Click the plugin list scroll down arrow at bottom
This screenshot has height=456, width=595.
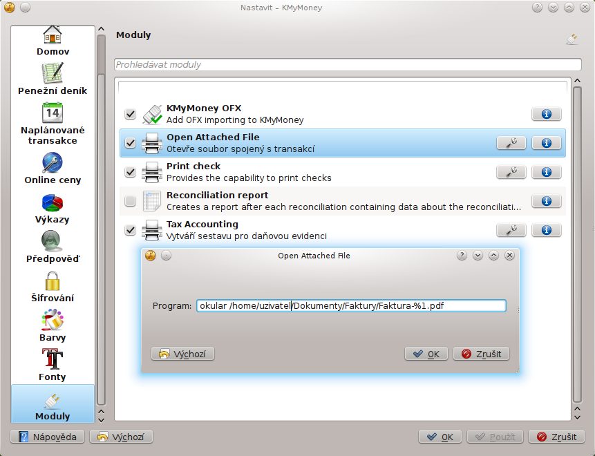tap(577, 417)
